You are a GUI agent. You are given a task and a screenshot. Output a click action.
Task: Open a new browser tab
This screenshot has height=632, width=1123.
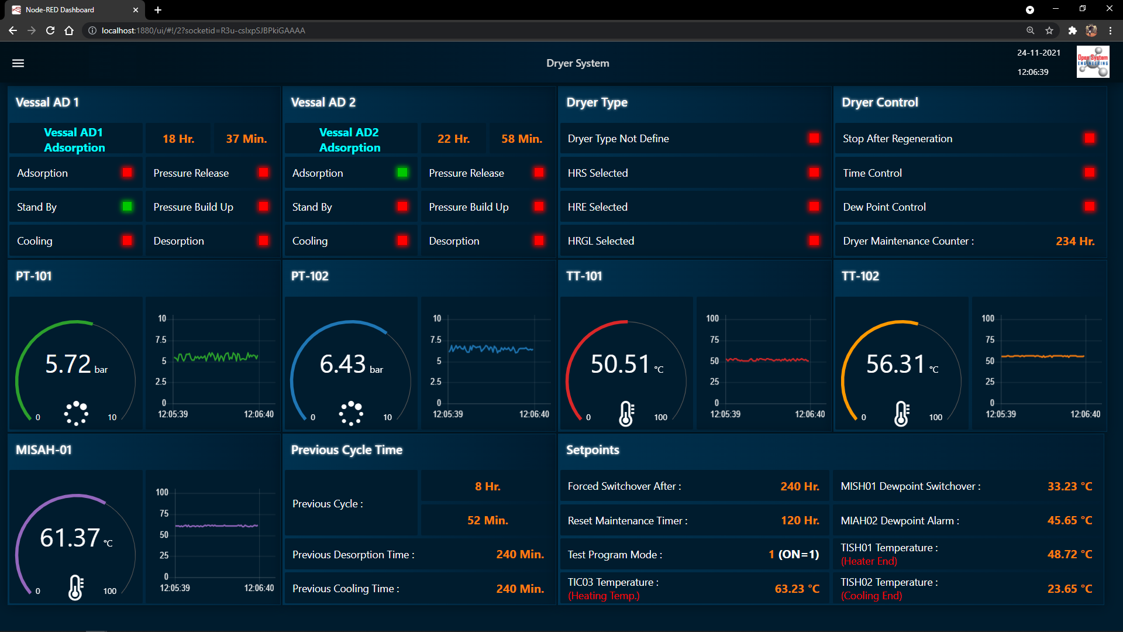click(158, 10)
